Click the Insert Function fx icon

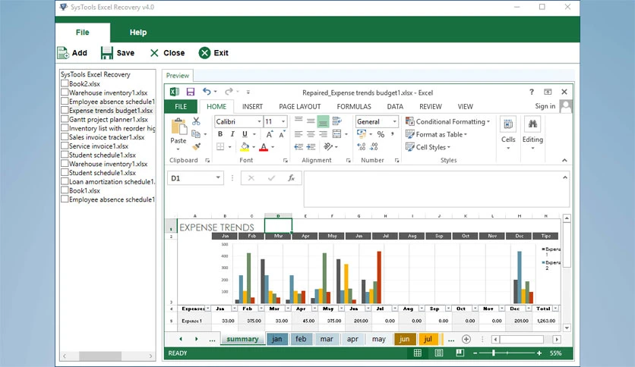(x=291, y=178)
